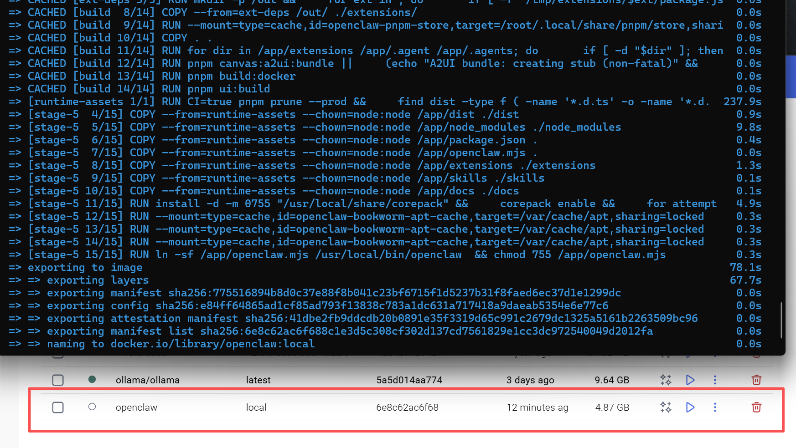Viewport: 796px width, 448px height.
Task: Select the checkbox for the openclaw image
Action: coord(58,407)
